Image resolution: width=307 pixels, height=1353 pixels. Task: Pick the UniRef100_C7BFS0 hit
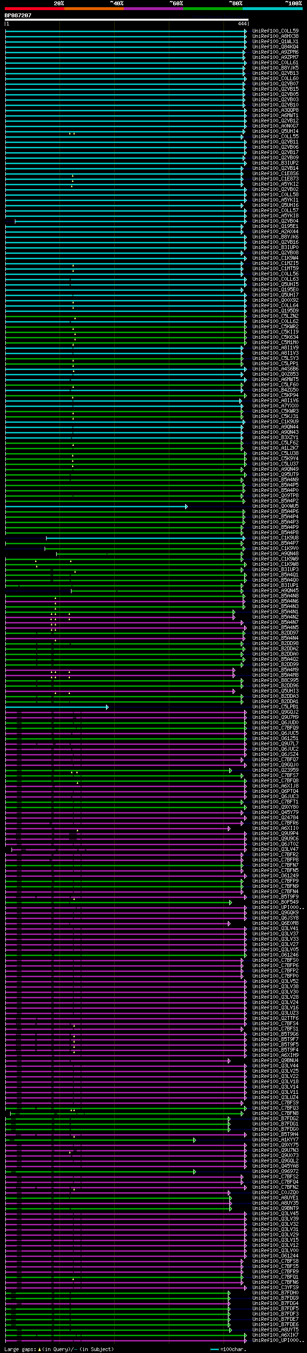tap(275, 960)
